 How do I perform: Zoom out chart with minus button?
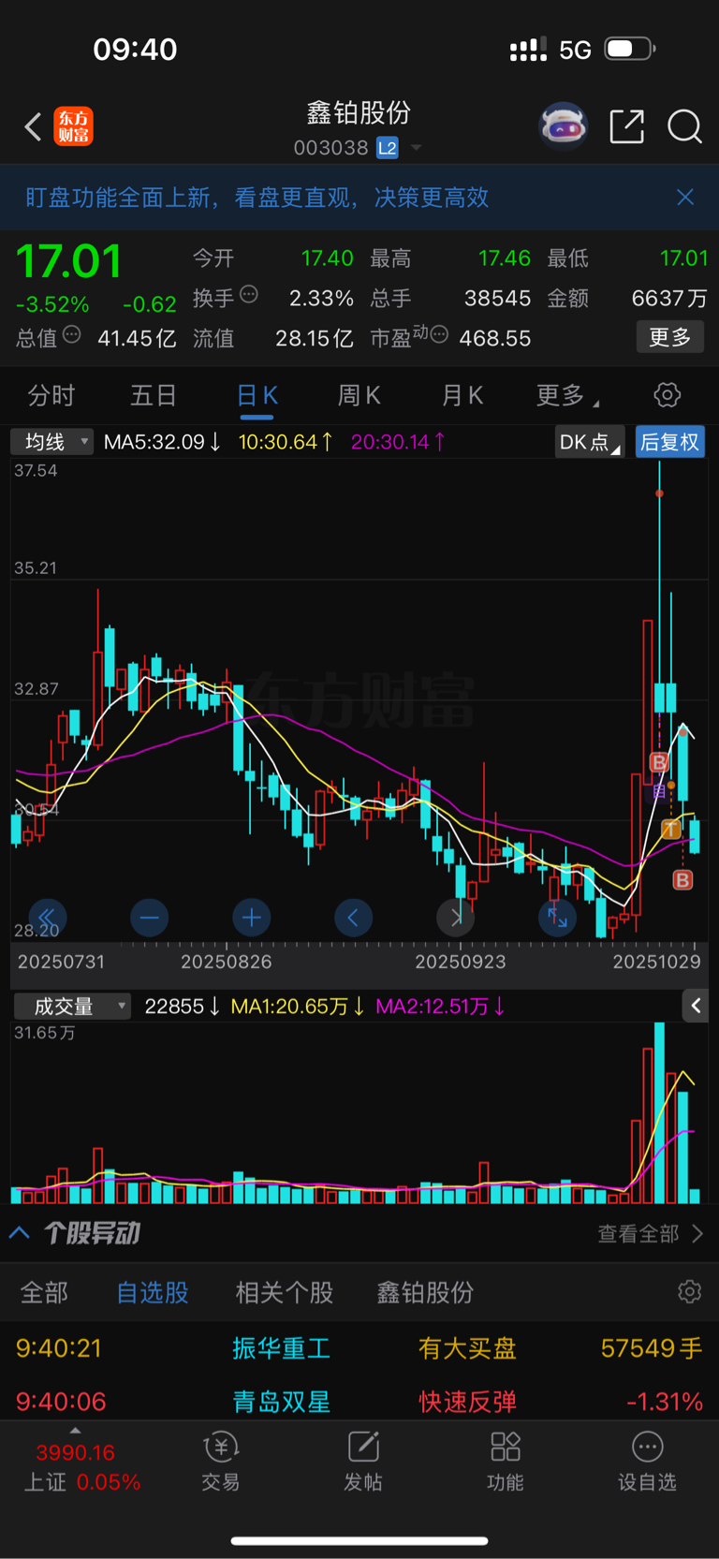click(149, 918)
